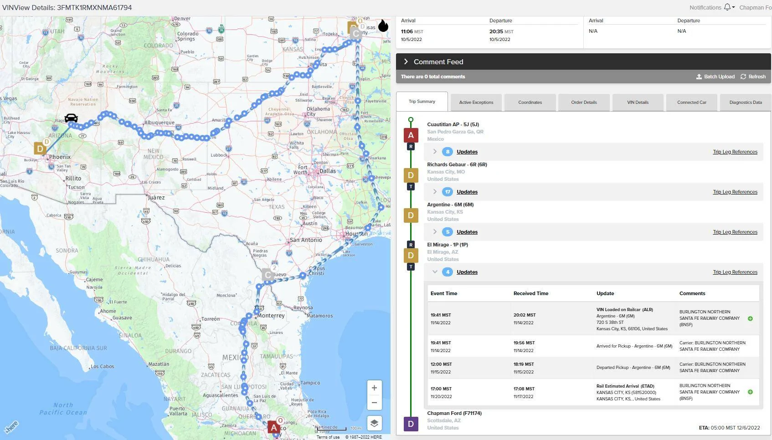Click the Notifications label

pyautogui.click(x=705, y=7)
